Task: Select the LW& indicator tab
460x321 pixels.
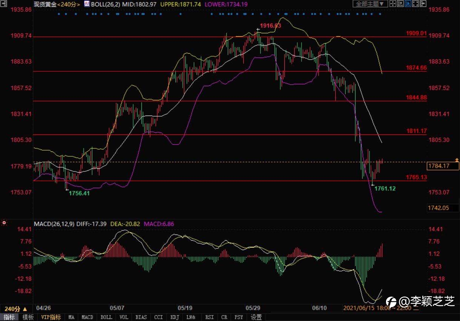Action: 191,318
